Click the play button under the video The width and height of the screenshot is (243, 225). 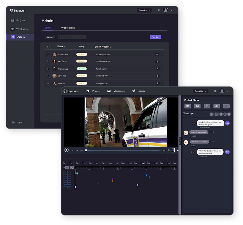pyautogui.click(x=66, y=150)
